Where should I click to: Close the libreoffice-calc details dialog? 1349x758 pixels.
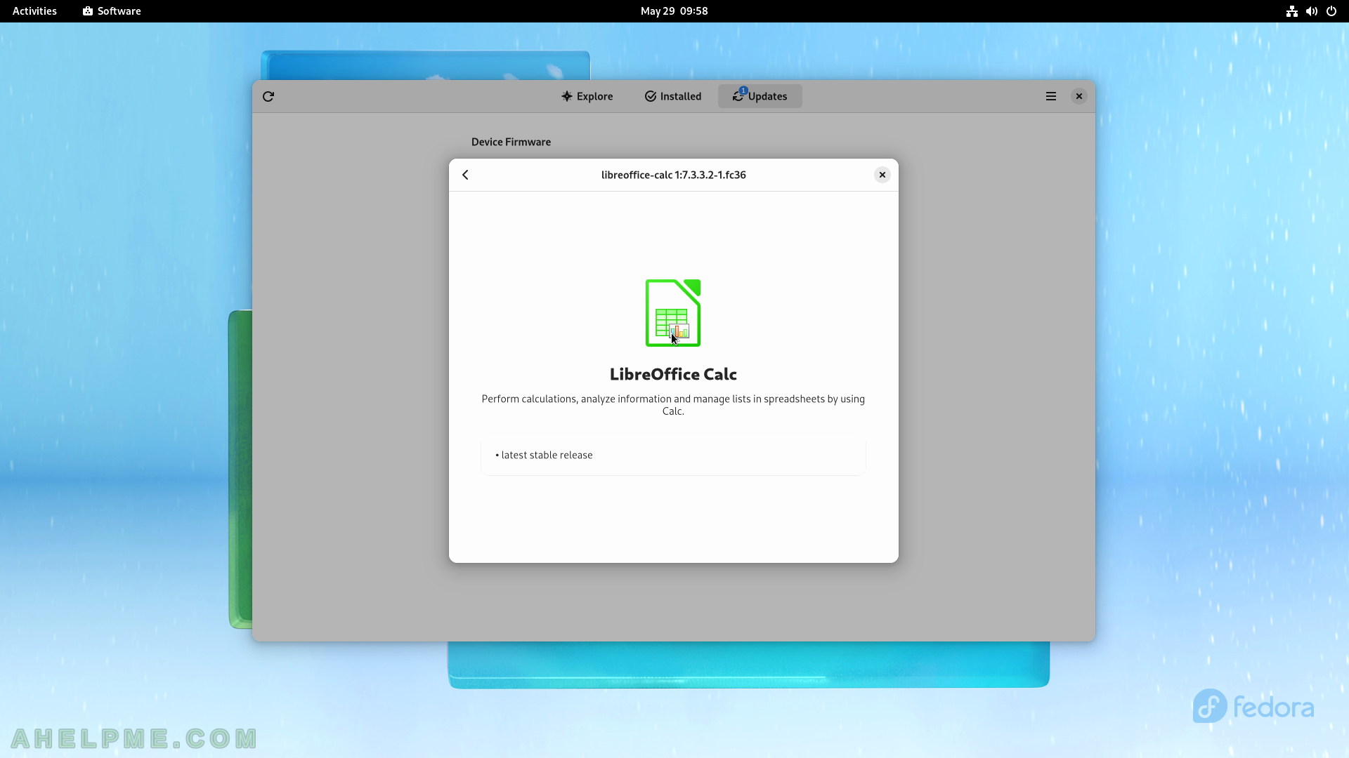click(882, 175)
